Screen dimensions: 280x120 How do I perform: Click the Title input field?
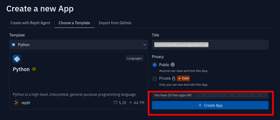click(x=210, y=45)
